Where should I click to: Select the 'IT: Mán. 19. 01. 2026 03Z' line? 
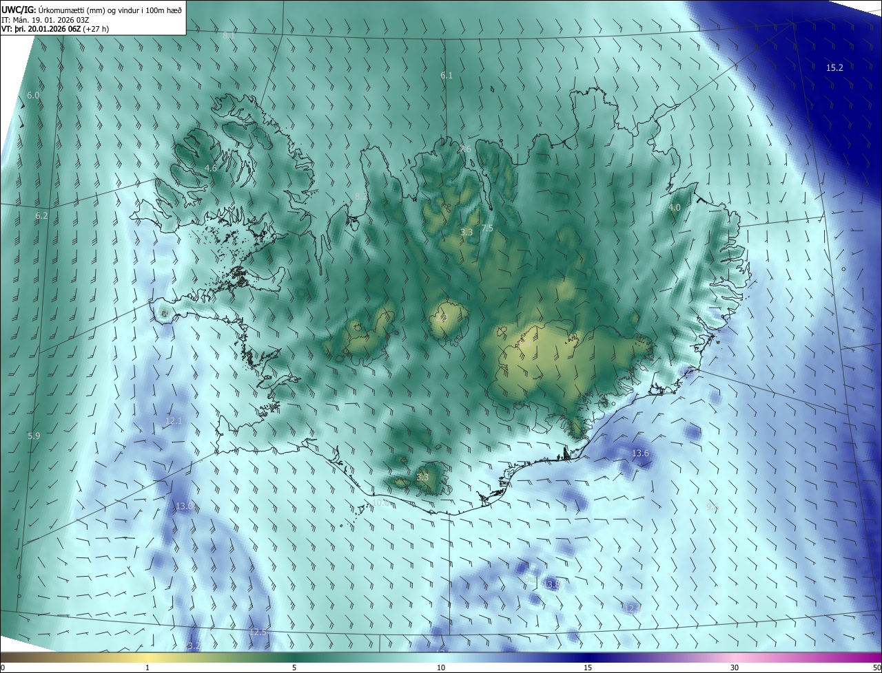pos(45,20)
